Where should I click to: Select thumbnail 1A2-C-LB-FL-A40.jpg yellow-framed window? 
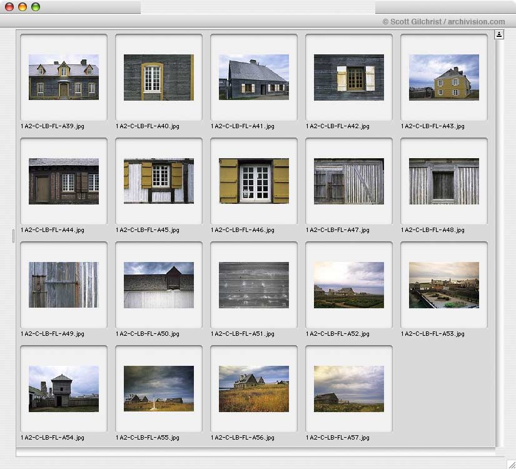159,77
